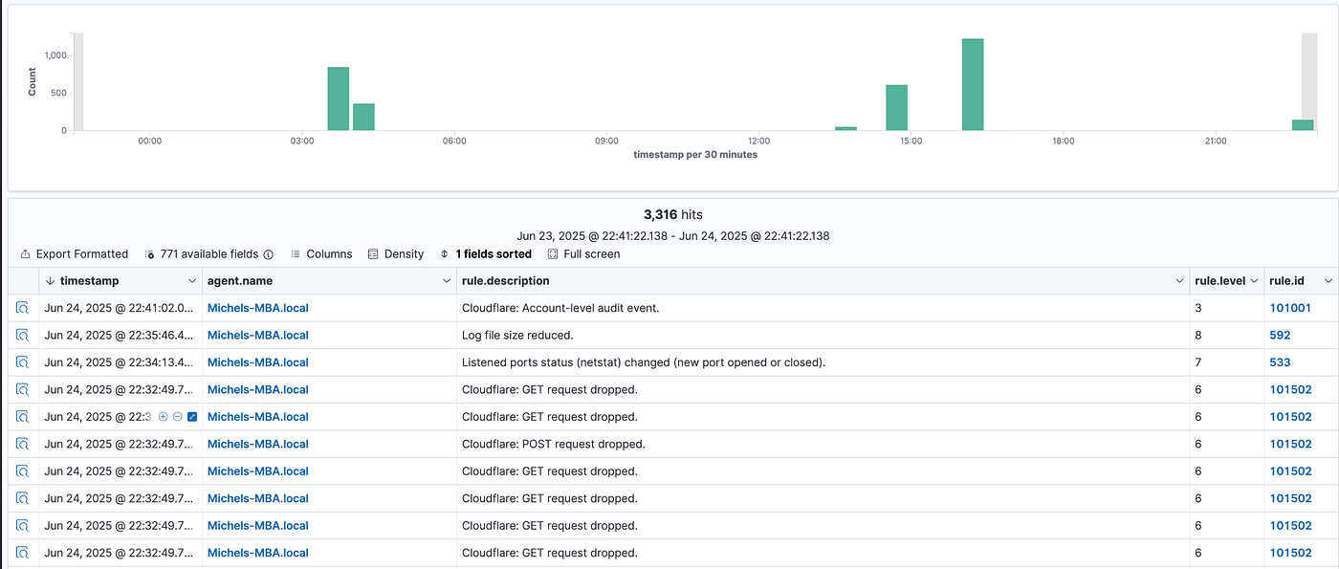This screenshot has height=569, width=1339.
Task: Inspect the netstat ports changed event
Action: point(22,362)
